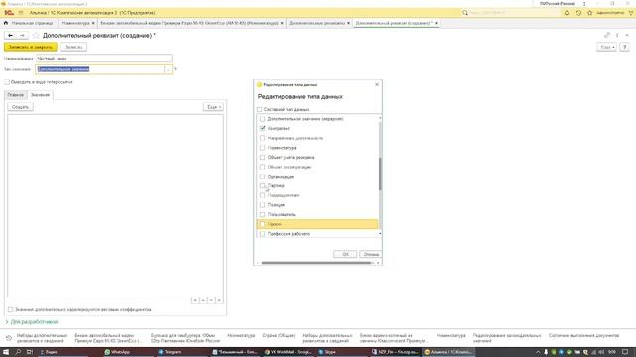Image resolution: width=636 pixels, height=357 pixels.
Task: Toggle Составной тип данных checkbox
Action: (x=260, y=110)
